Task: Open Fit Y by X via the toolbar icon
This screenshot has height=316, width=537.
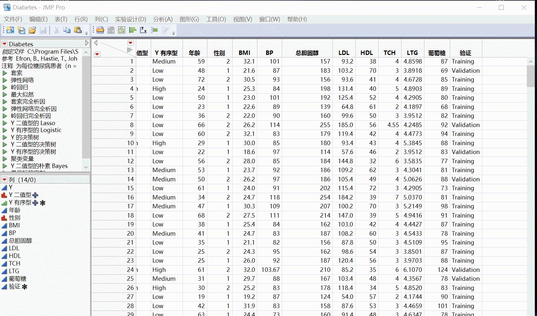Action: pos(143,30)
